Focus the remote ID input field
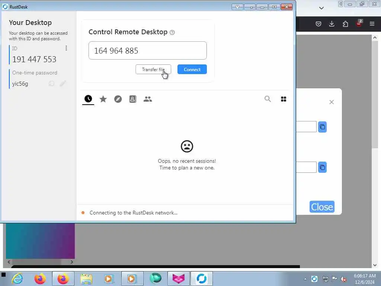This screenshot has height=286, width=381. [x=147, y=51]
